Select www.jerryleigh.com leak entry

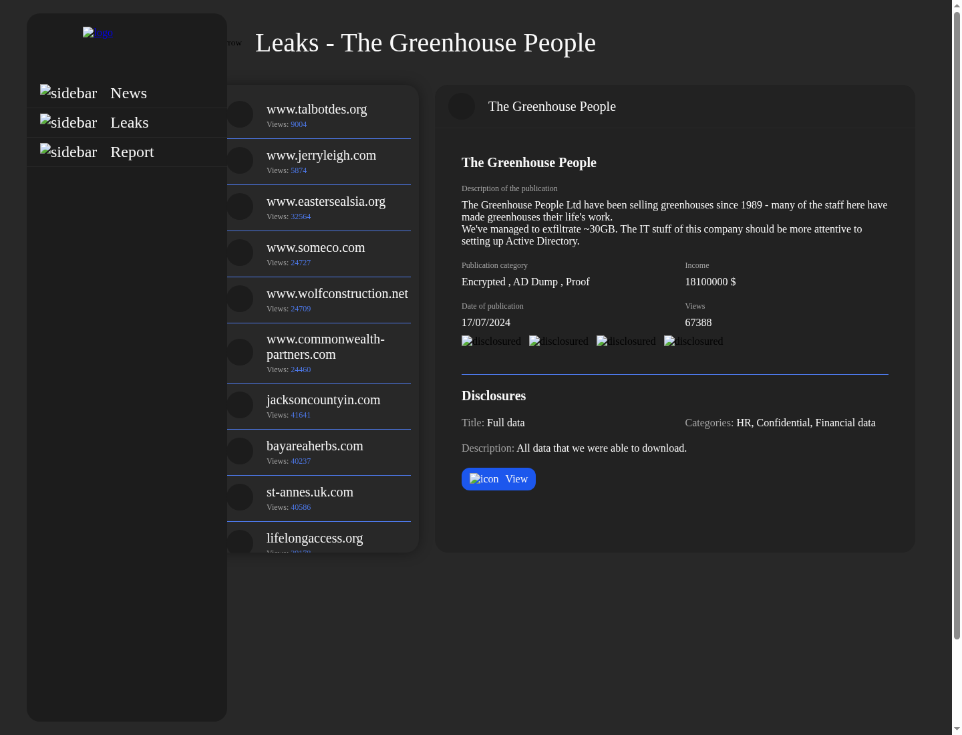pos(319,162)
